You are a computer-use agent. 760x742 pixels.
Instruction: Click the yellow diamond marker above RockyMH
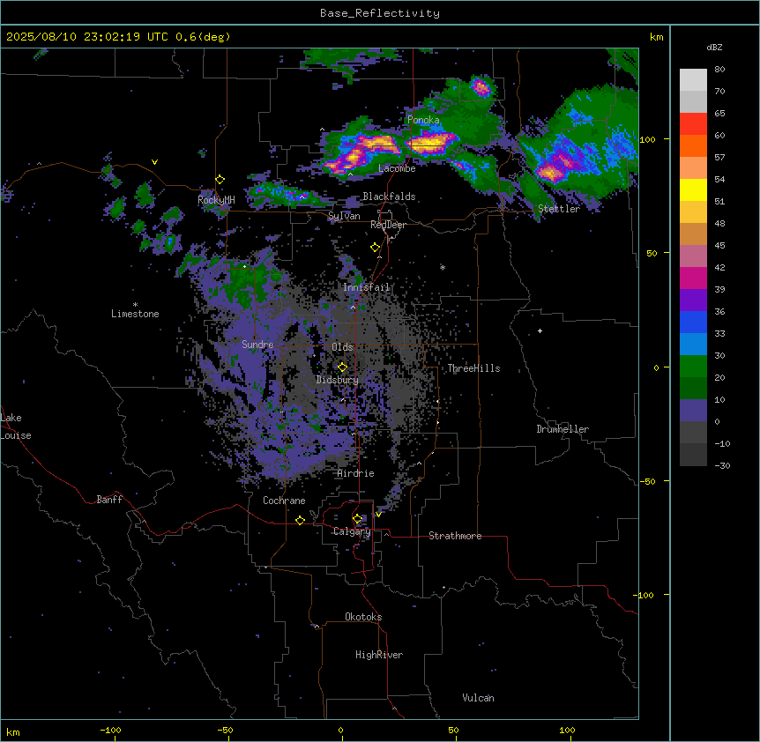coord(220,180)
